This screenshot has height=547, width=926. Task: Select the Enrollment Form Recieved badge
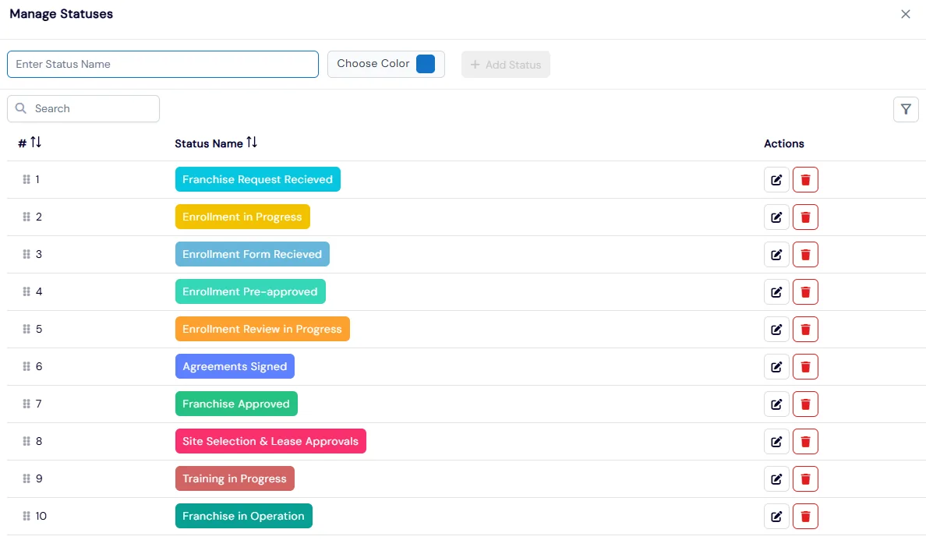(253, 254)
